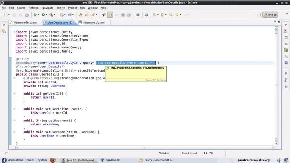The image size is (290, 163).
Task: Open the External Tools dropdown arrow
Action: (x=54, y=15)
